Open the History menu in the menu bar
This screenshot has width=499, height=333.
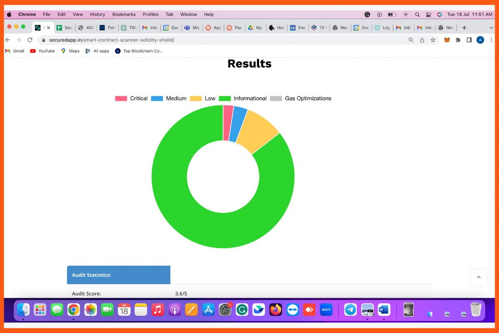click(97, 14)
